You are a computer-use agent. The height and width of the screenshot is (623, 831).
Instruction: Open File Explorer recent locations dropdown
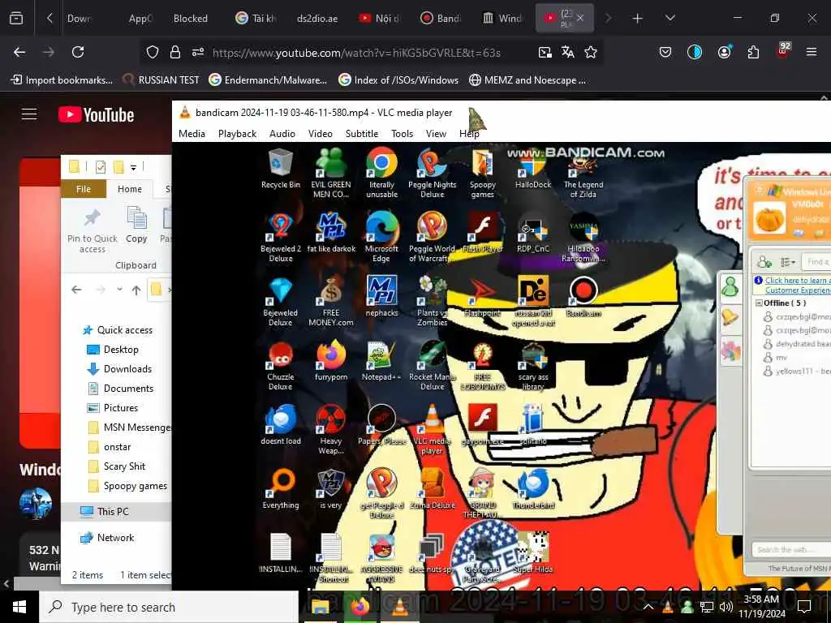tap(120, 290)
